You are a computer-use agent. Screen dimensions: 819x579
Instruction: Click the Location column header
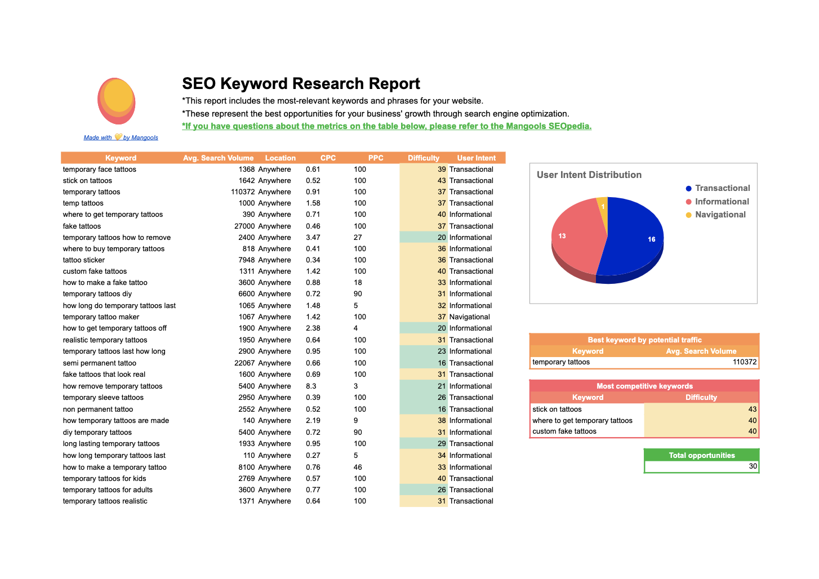pyautogui.click(x=281, y=158)
